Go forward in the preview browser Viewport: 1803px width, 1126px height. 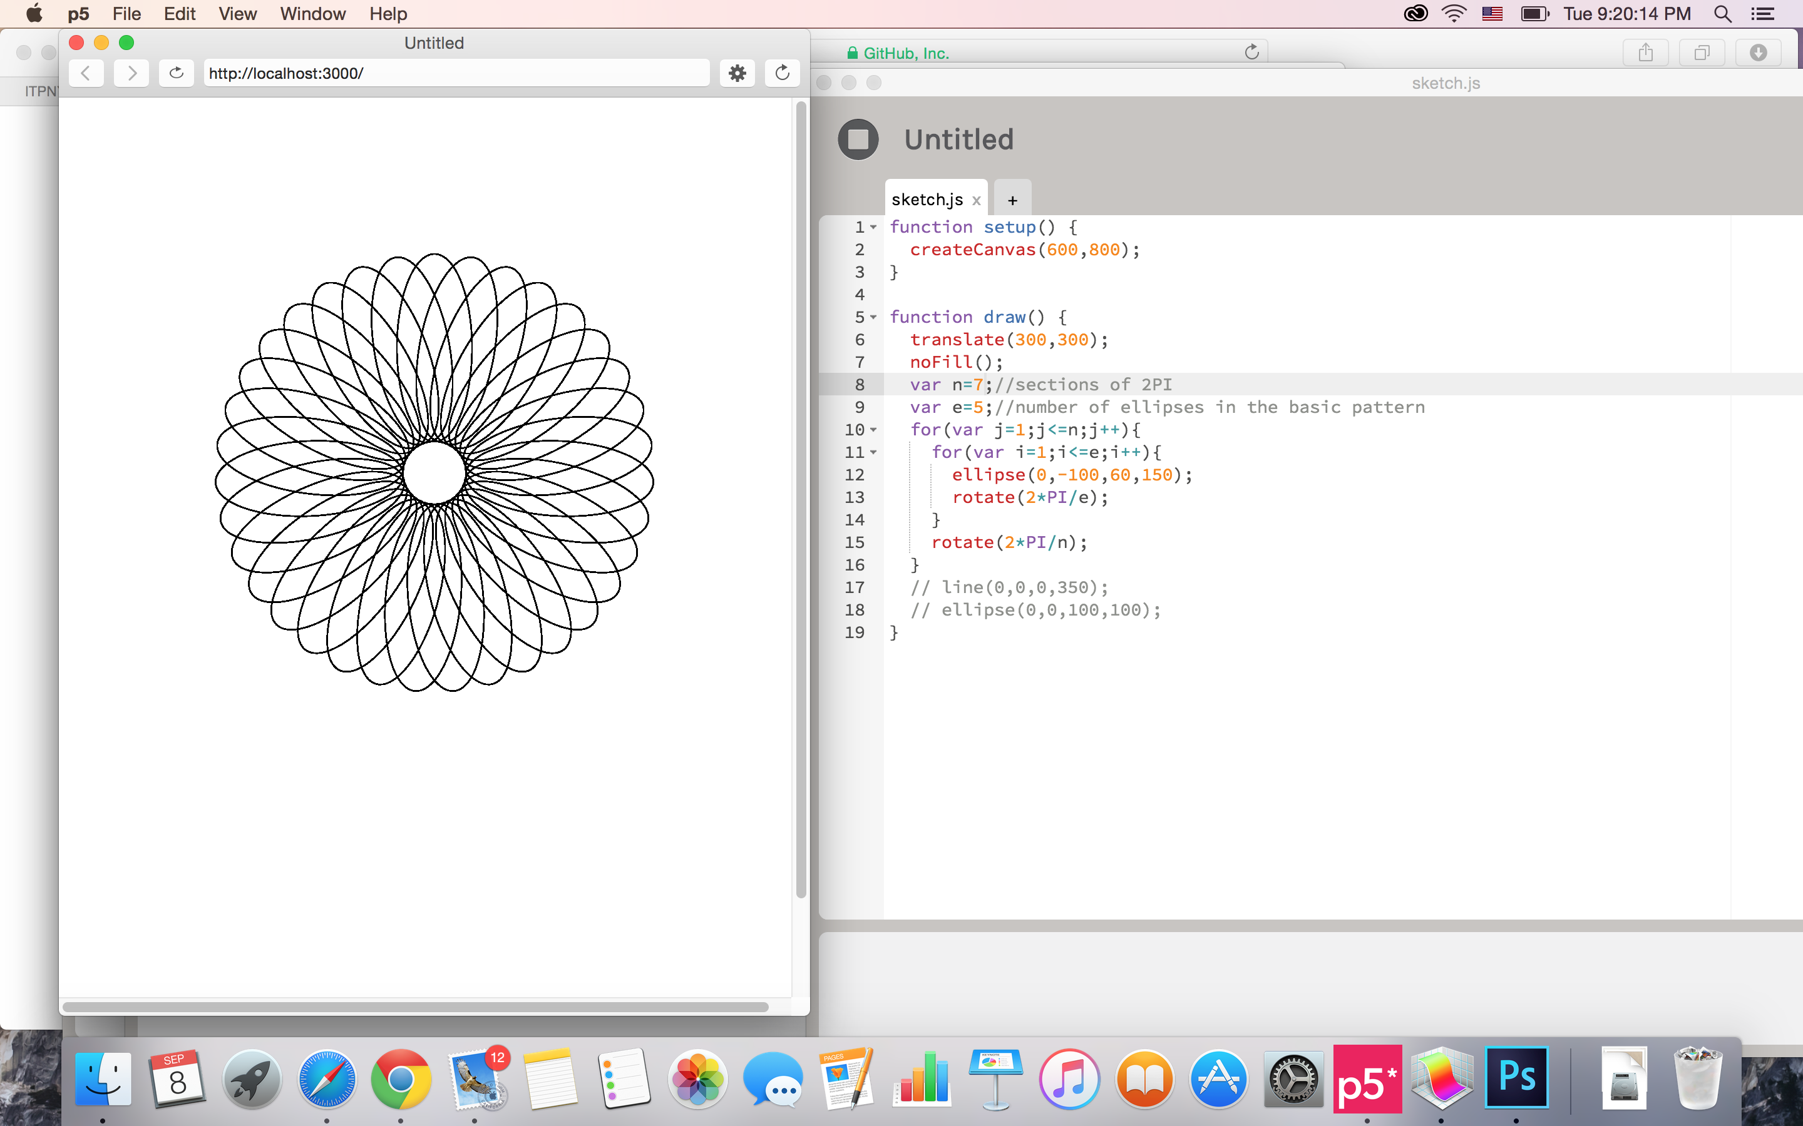(131, 73)
